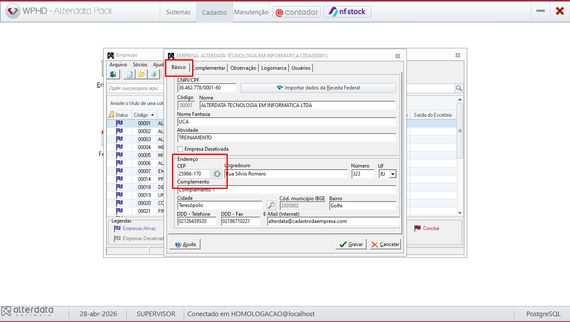
Task: Click the exit door icon in Empresas toolbar
Action: coord(113,74)
